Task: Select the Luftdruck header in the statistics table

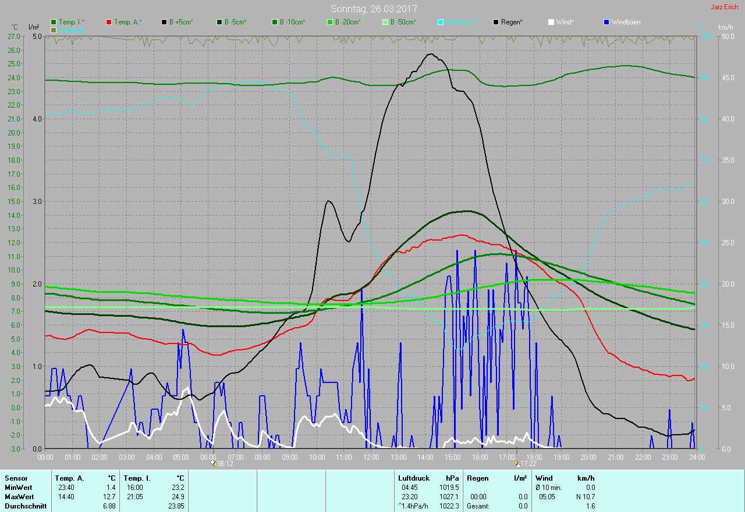Action: pyautogui.click(x=414, y=478)
